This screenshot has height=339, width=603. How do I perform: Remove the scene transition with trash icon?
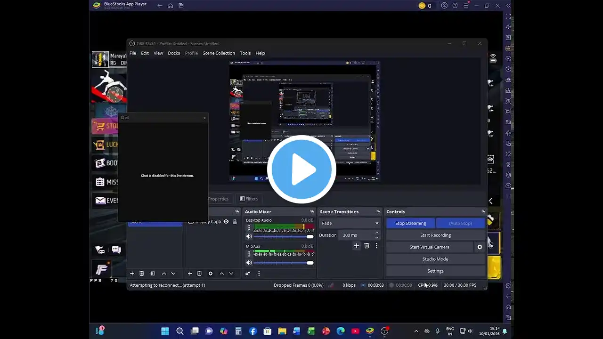(x=367, y=246)
